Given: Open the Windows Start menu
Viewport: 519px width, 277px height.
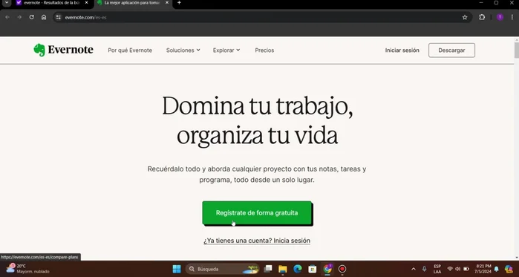Looking at the screenshot, I should pyautogui.click(x=177, y=269).
